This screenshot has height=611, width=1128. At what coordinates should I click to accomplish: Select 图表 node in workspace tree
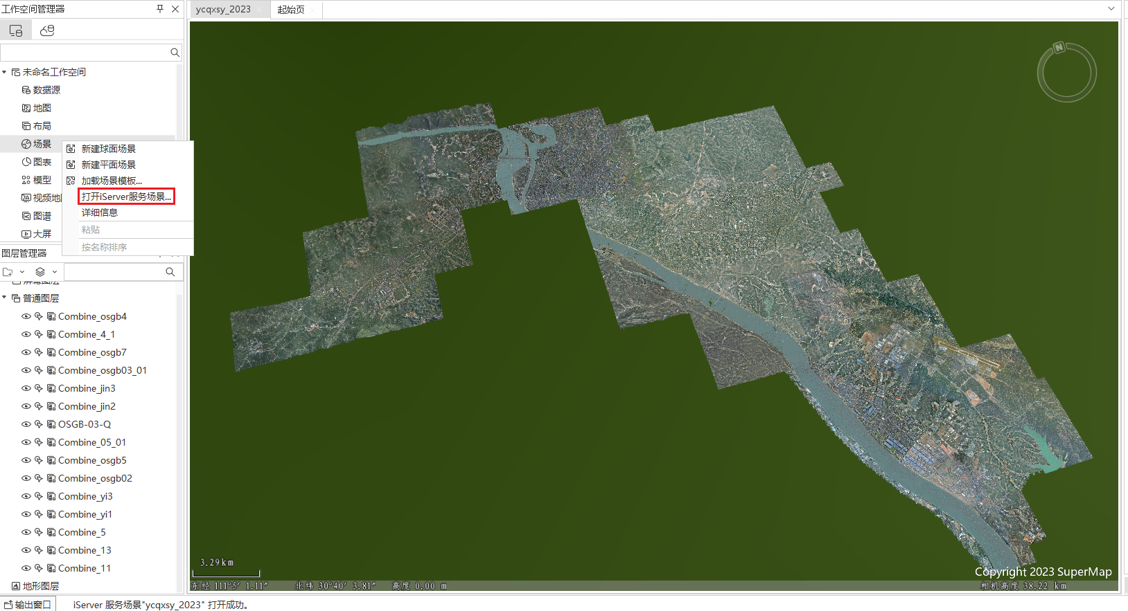pyautogui.click(x=42, y=162)
